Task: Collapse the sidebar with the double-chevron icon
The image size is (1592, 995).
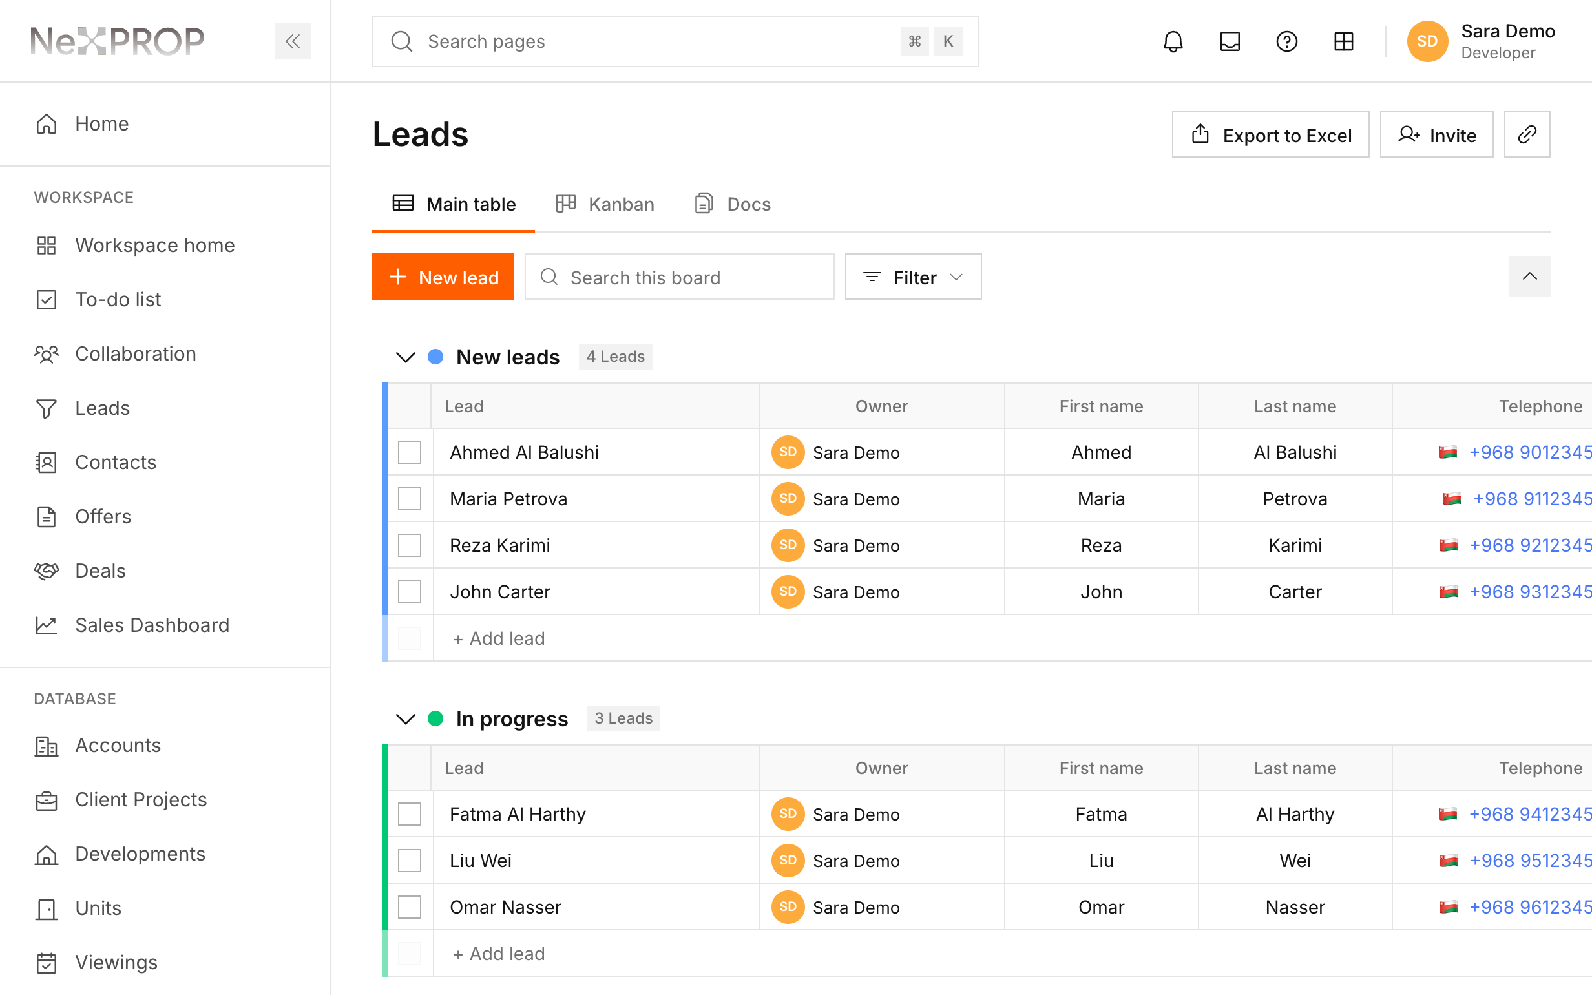Action: (x=293, y=41)
